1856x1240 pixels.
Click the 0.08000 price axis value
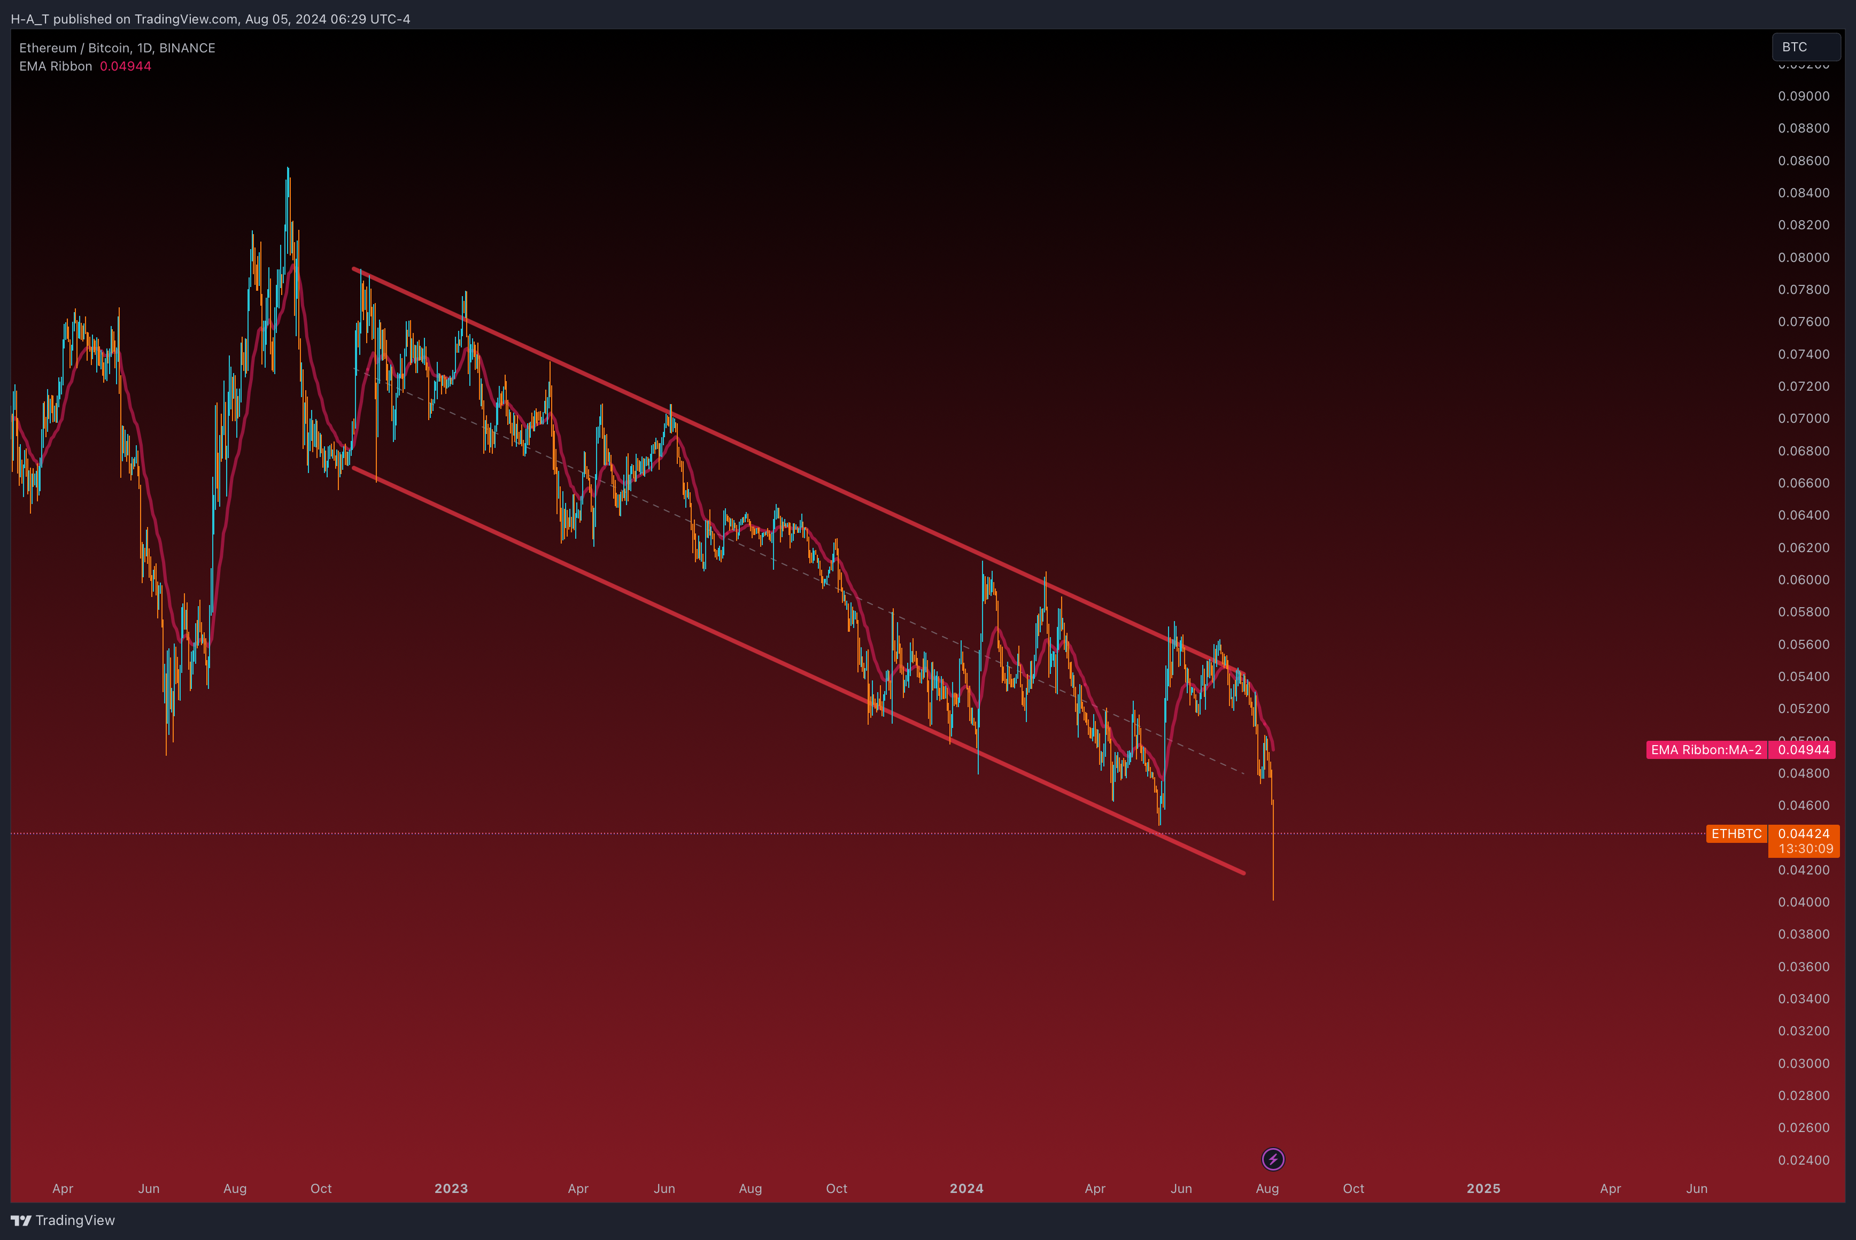point(1804,257)
